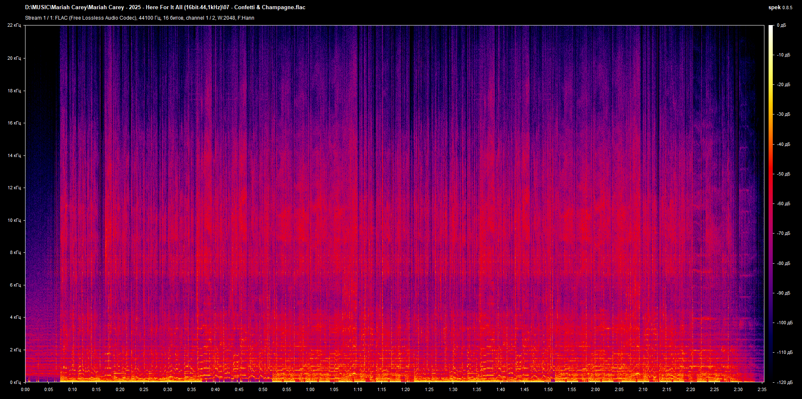Screen dimensions: 802x399
Task: Select the '2 кГц' frequency axis label
Action: tap(15, 350)
